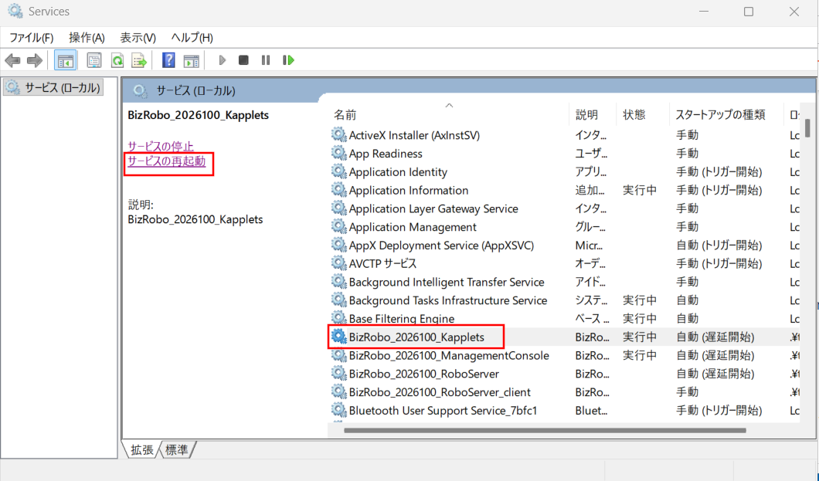This screenshot has height=481, width=819.
Task: Select BizRobo_2026100_ManagementConsole service
Action: point(449,355)
